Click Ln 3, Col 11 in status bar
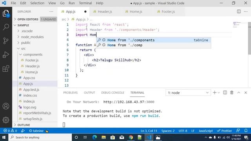The width and height of the screenshot is (251, 141). point(149,131)
